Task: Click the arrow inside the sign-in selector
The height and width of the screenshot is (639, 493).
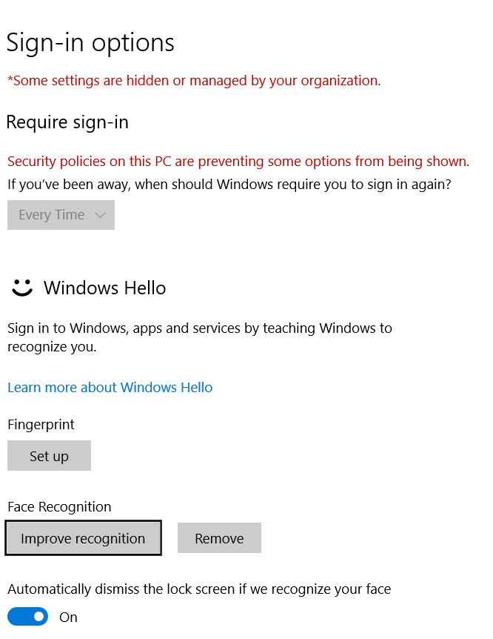Action: (100, 214)
